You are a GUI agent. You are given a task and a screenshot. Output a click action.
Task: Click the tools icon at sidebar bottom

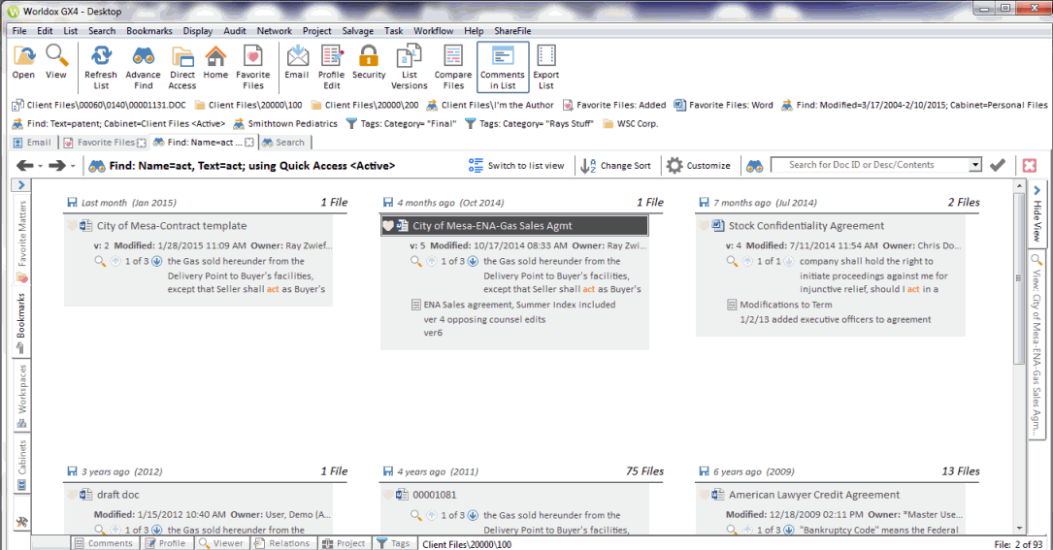coord(21,522)
